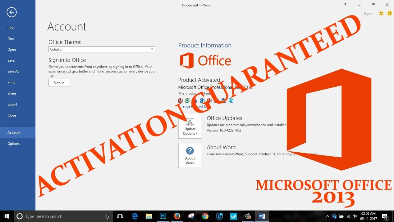Open File Explorer from the taskbar

point(149,216)
